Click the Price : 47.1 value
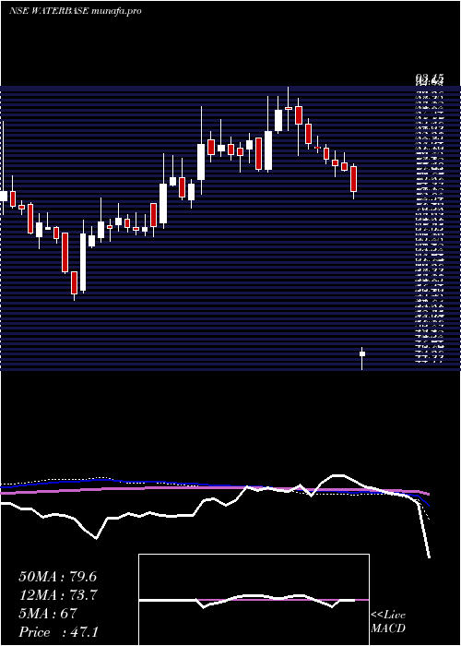The height and width of the screenshot is (646, 461). click(x=58, y=632)
